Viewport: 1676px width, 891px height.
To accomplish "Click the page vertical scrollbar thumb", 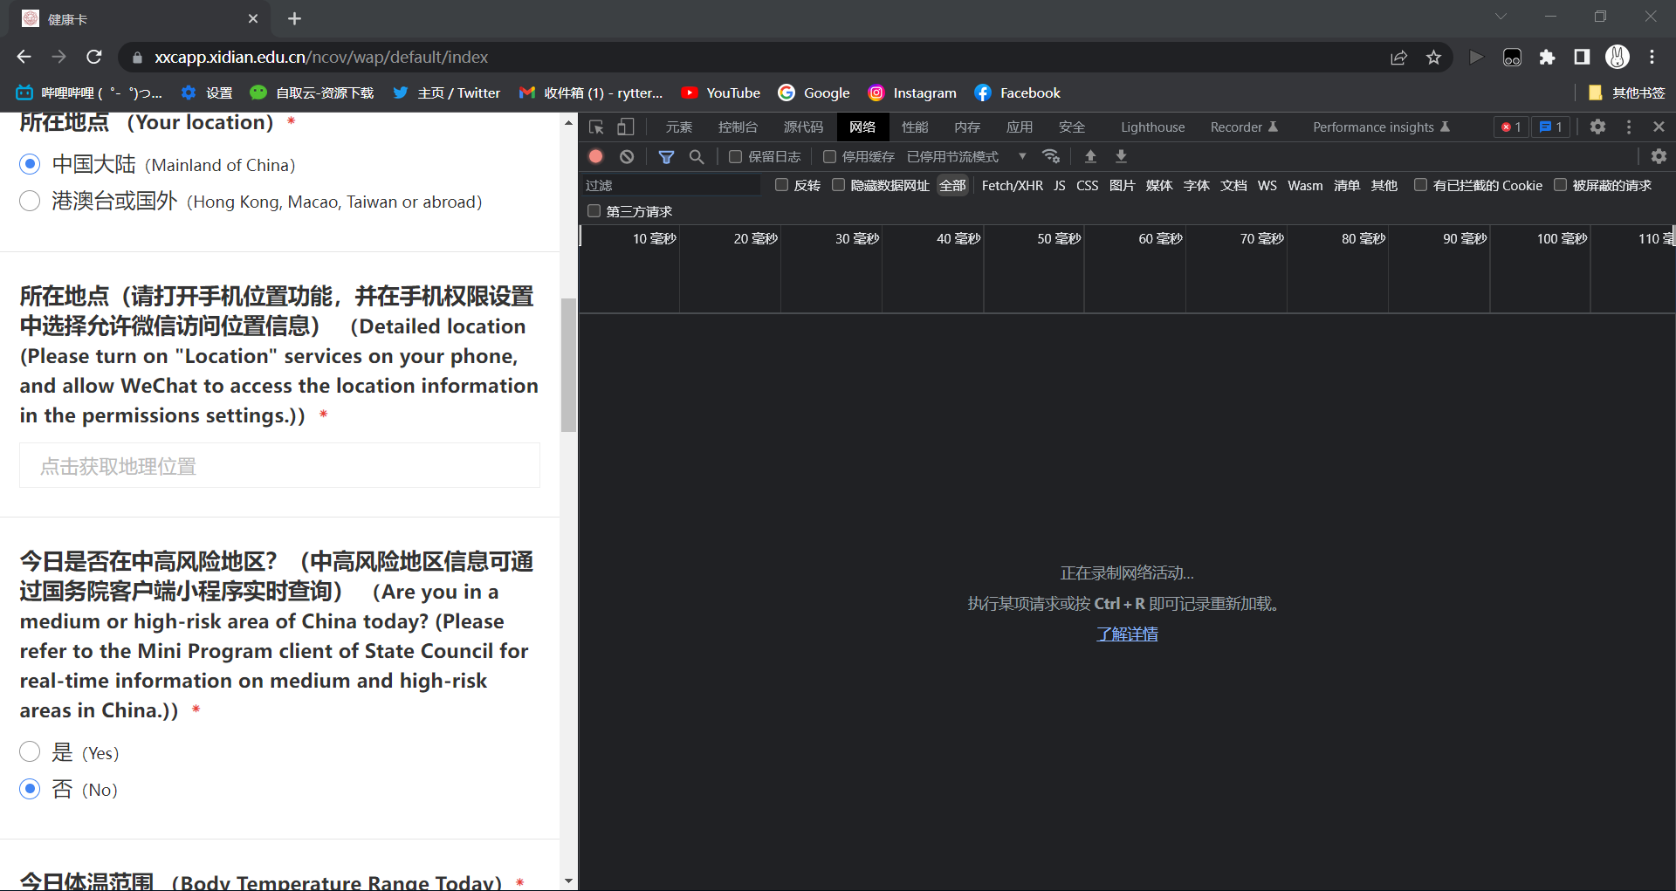I will tap(568, 365).
